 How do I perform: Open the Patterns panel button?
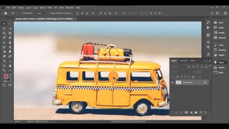[x=220, y=38]
